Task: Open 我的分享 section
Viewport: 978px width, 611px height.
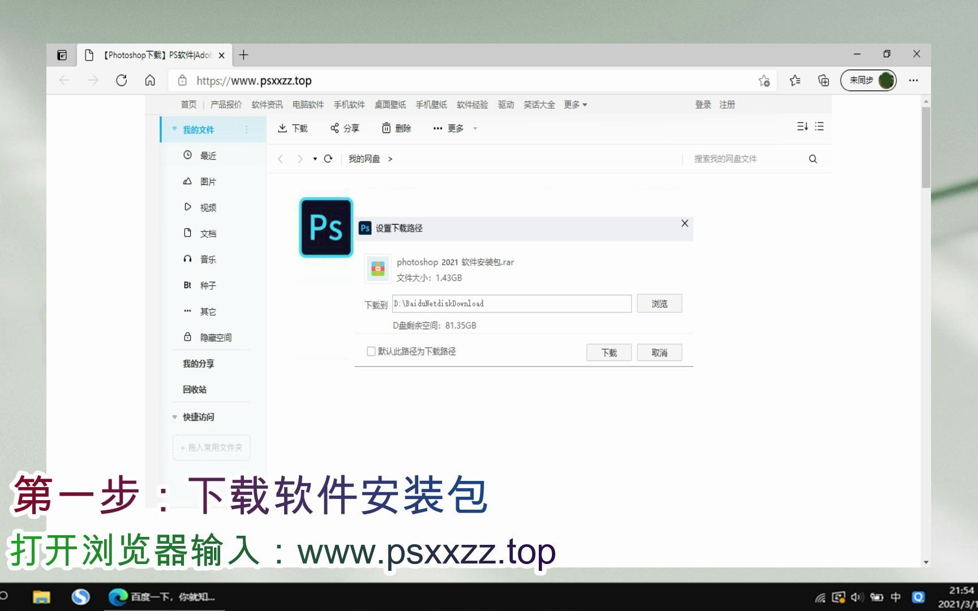Action: [x=198, y=364]
